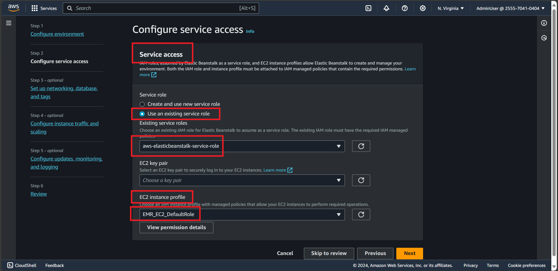
Task: Open the EC2 key pair 'Learn more' link
Action: coord(274,170)
